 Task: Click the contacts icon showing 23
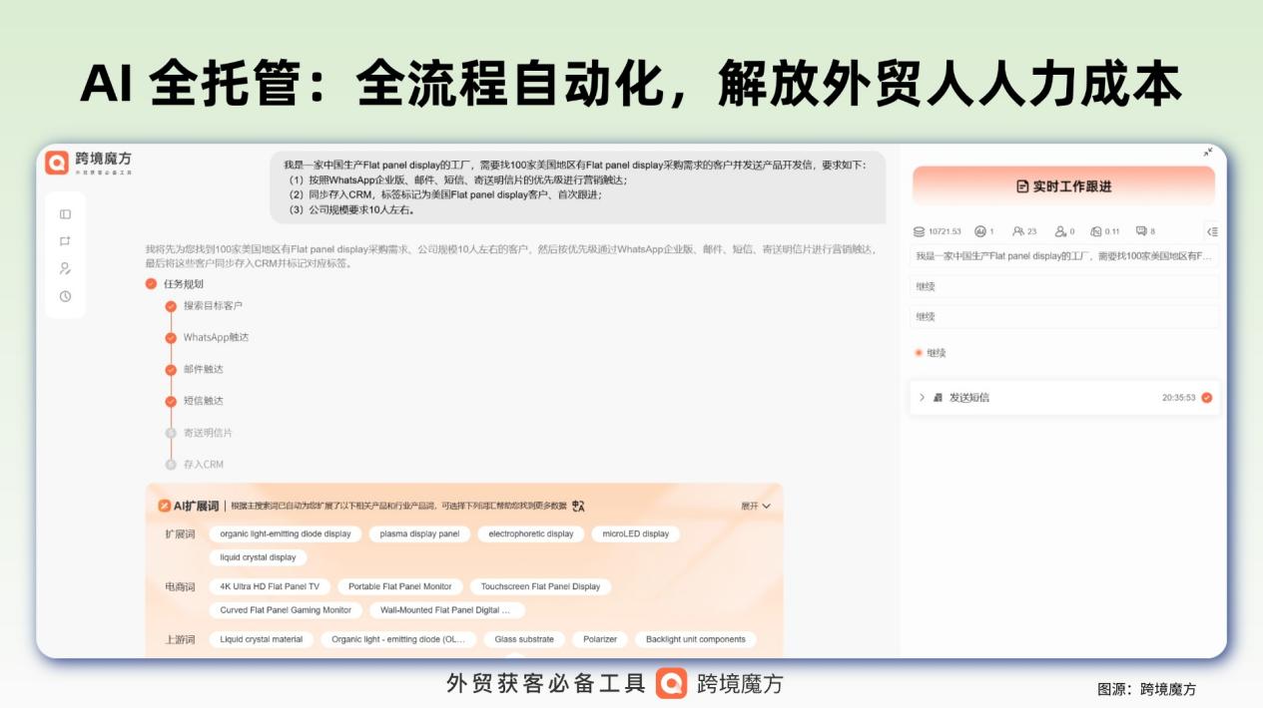tap(1018, 231)
